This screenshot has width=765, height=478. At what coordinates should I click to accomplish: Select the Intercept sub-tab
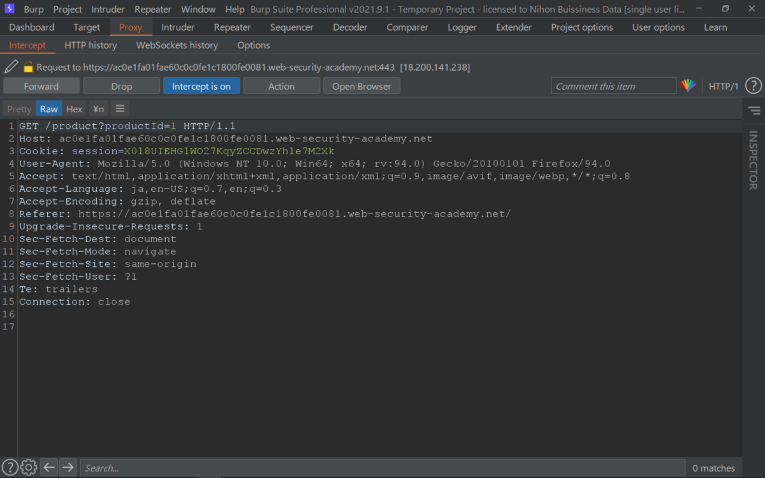[x=27, y=45]
